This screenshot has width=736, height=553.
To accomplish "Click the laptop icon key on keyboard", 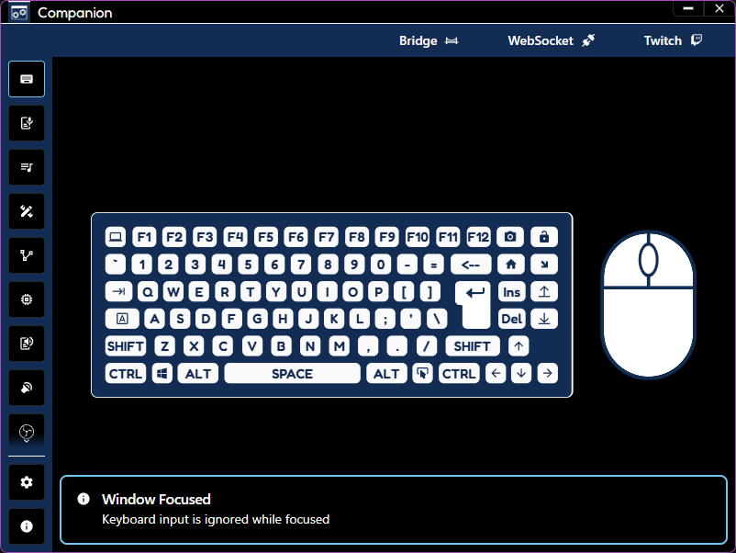I will pos(116,237).
